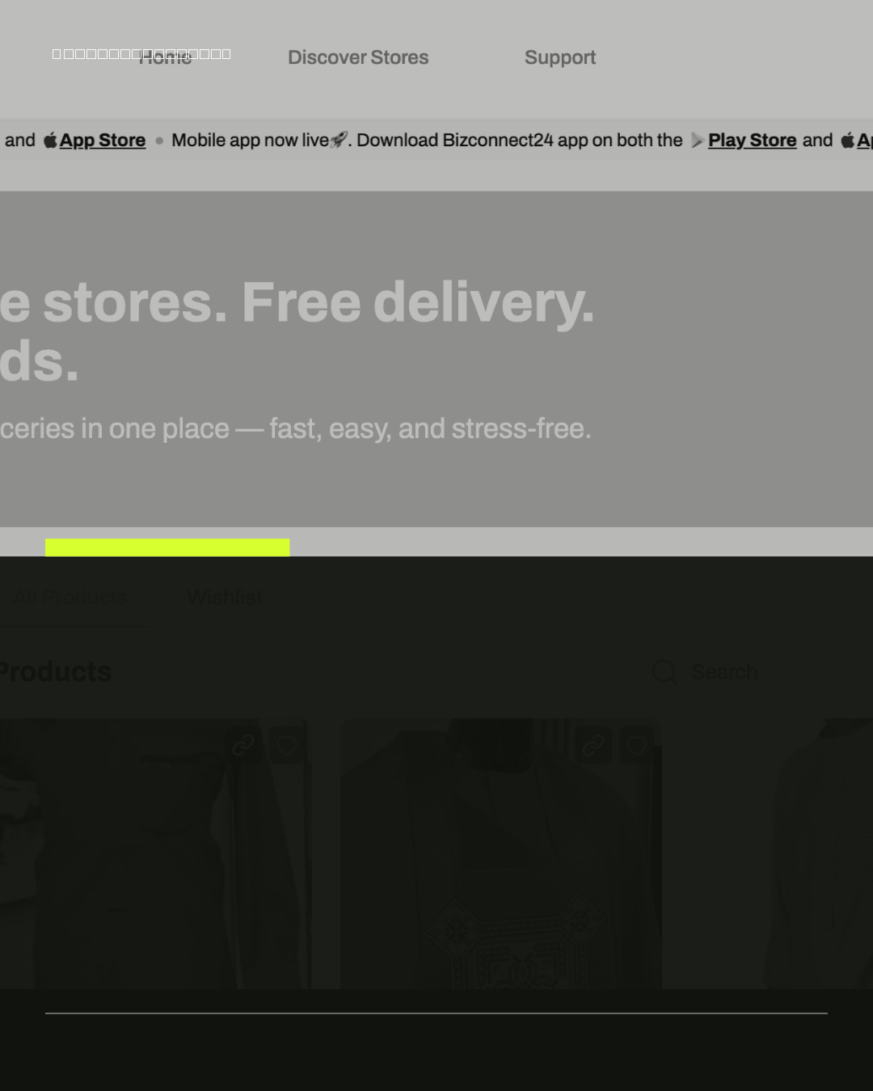Screen dimensions: 873x1091
Task: Switch to the Wishlist tab
Action: tap(224, 597)
